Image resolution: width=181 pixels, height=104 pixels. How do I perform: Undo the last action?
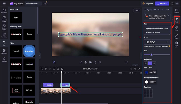[46, 69]
